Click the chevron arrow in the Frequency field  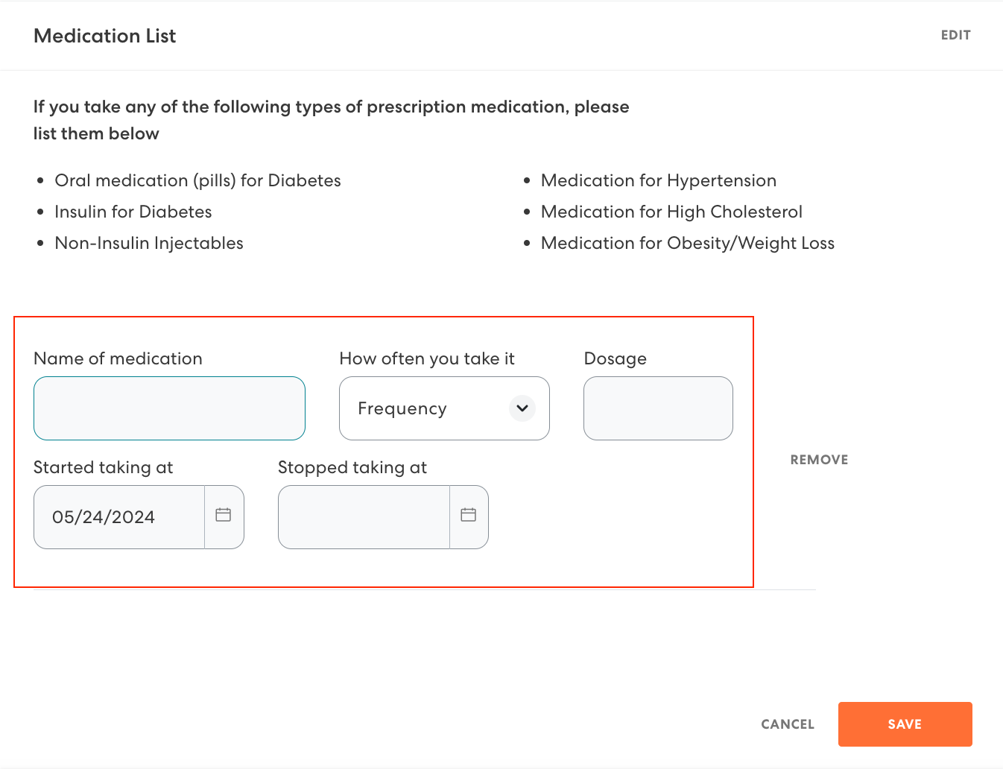522,408
